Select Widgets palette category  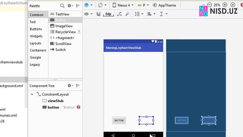(36, 36)
